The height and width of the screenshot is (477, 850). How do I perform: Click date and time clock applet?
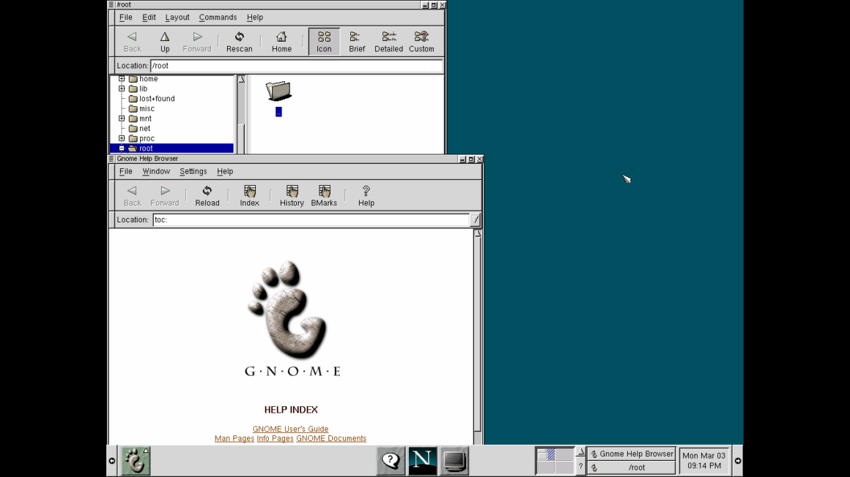coord(703,461)
